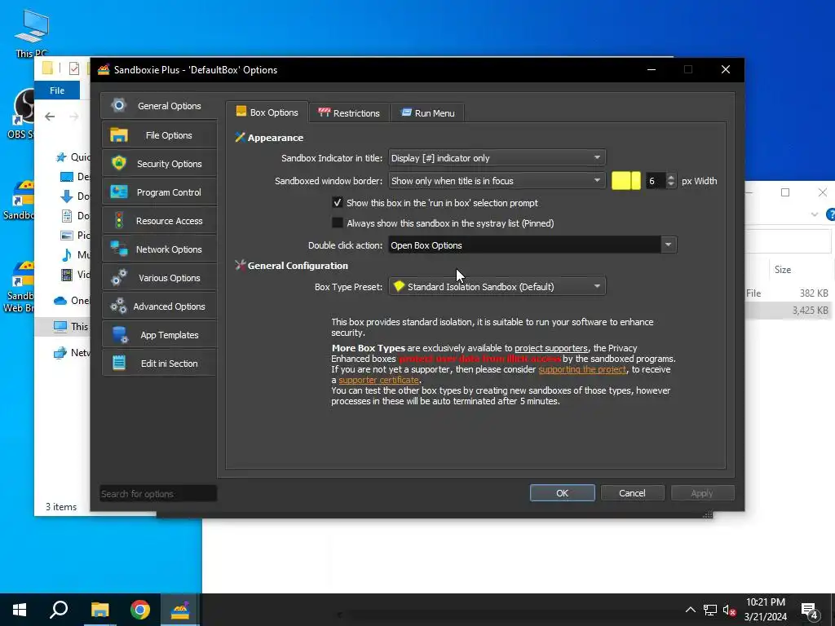The height and width of the screenshot is (626, 835).
Task: Click the Sandboxie taskbar icon
Action: tap(180, 610)
